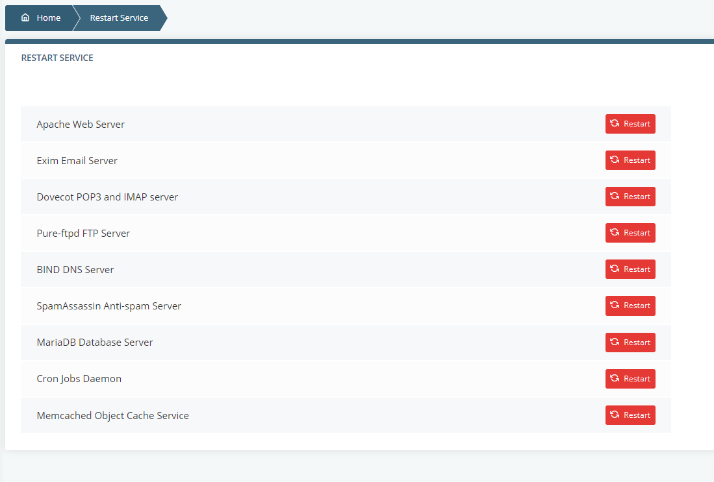Click the restart icon for Memcached service

(x=613, y=415)
